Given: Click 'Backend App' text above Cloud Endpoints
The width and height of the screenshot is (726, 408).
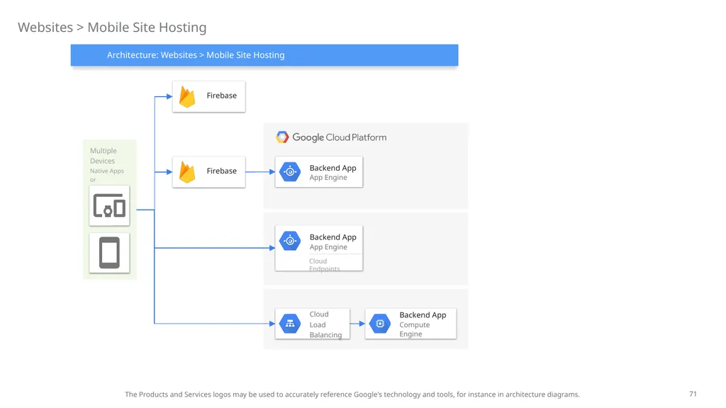Looking at the screenshot, I should [x=333, y=237].
